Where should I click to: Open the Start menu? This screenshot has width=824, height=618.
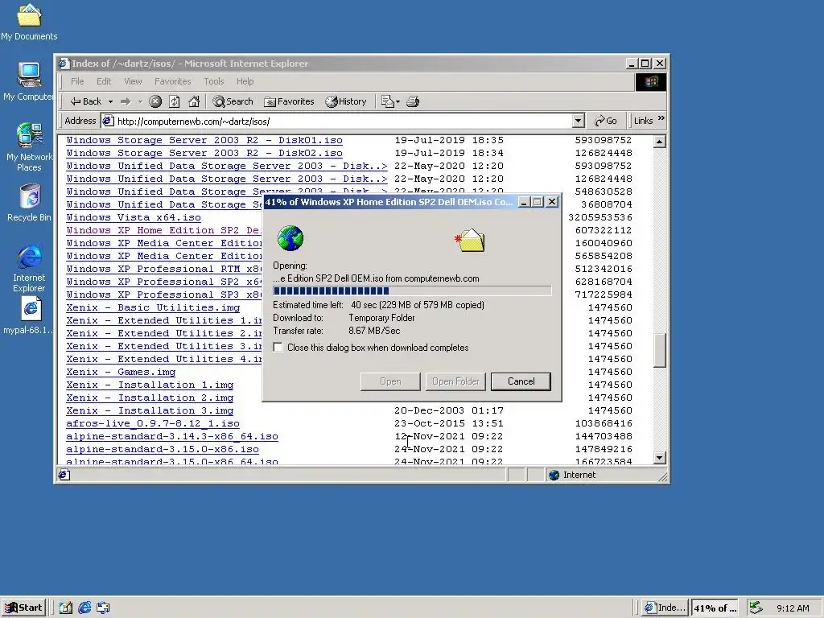point(23,608)
